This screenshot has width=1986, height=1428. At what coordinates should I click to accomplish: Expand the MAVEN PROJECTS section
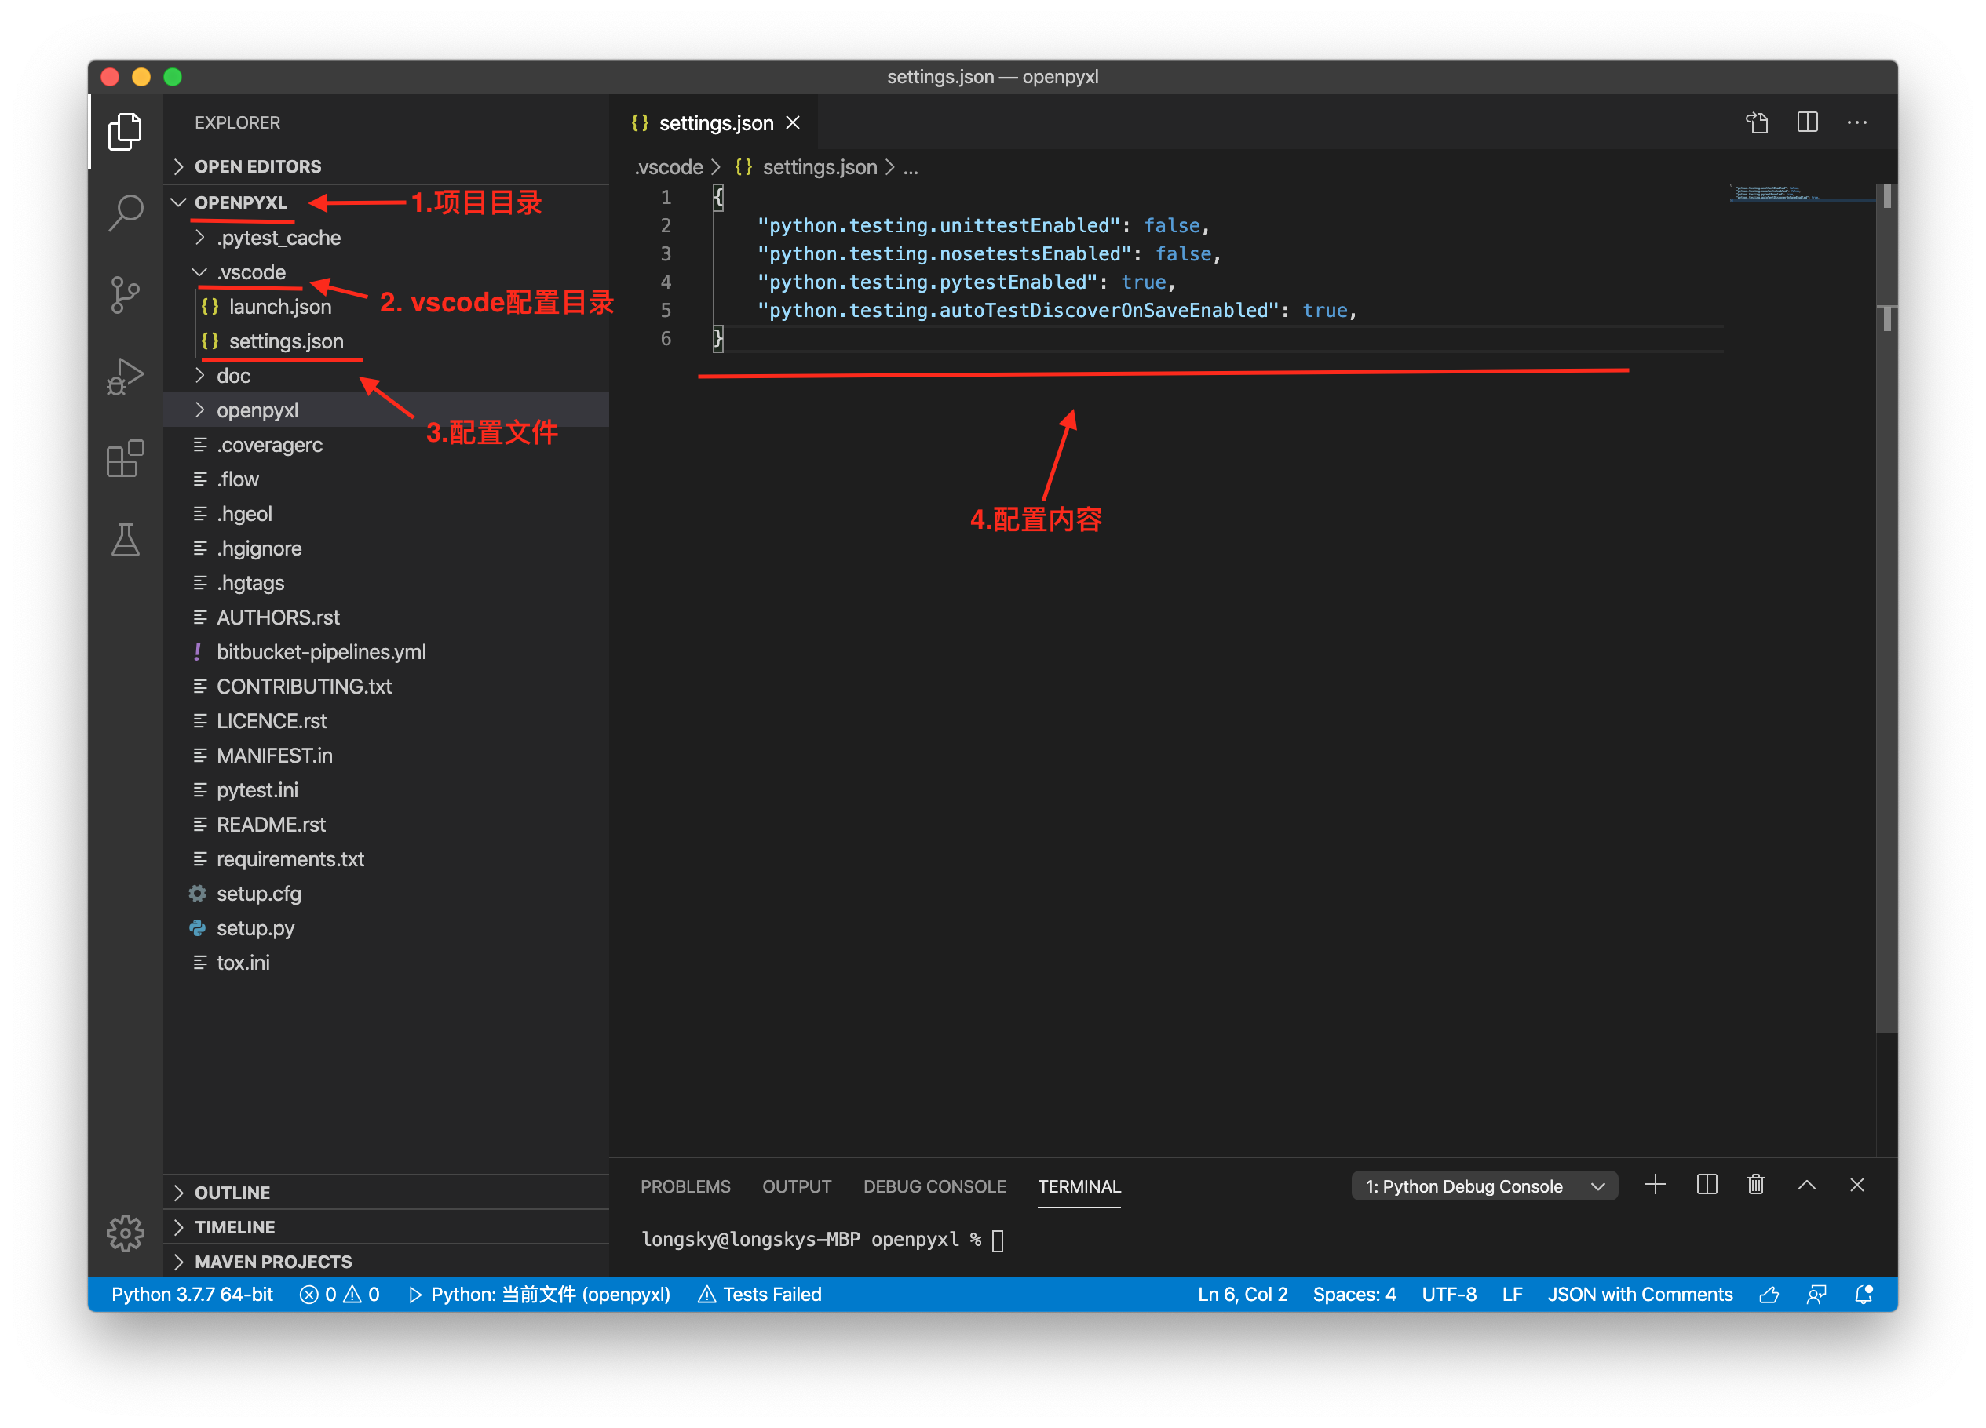(x=386, y=1261)
